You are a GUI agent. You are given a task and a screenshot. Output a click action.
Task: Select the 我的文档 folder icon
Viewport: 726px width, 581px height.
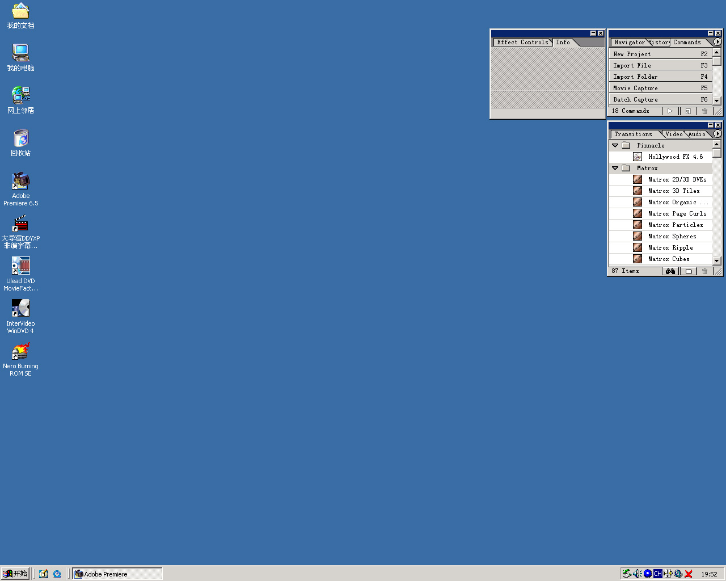tap(21, 11)
